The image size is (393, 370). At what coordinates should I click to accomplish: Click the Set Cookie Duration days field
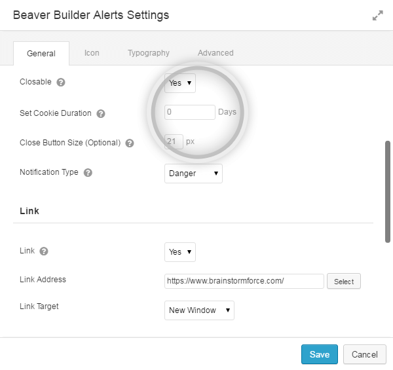189,112
